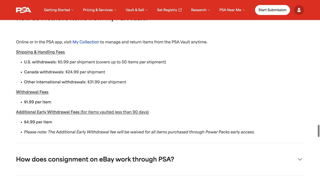This screenshot has height=180, width=320.
Task: Open the Pricing & Services menu
Action: coord(100,10)
